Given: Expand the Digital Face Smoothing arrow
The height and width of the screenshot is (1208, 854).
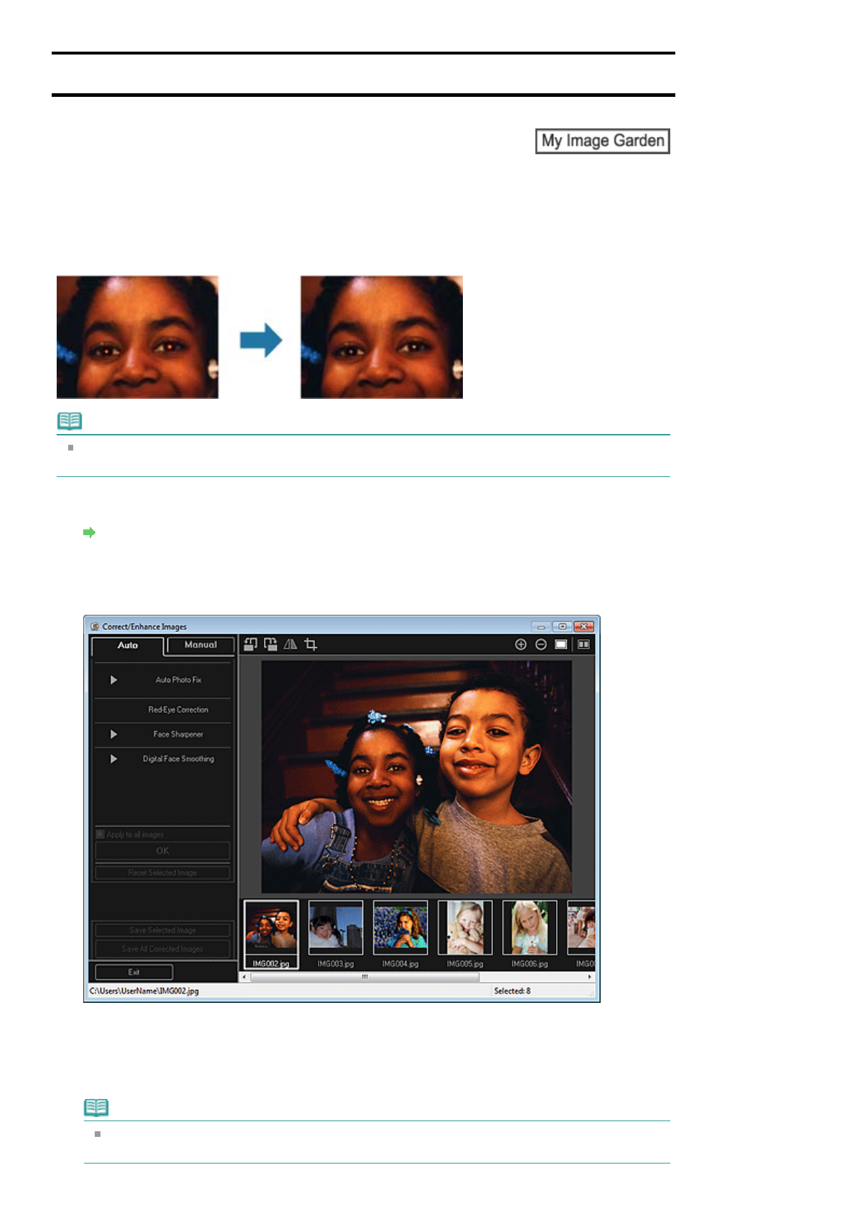Looking at the screenshot, I should [x=113, y=758].
